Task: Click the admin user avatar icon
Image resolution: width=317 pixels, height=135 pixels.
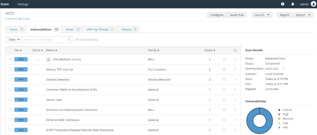Action: tap(313, 4)
